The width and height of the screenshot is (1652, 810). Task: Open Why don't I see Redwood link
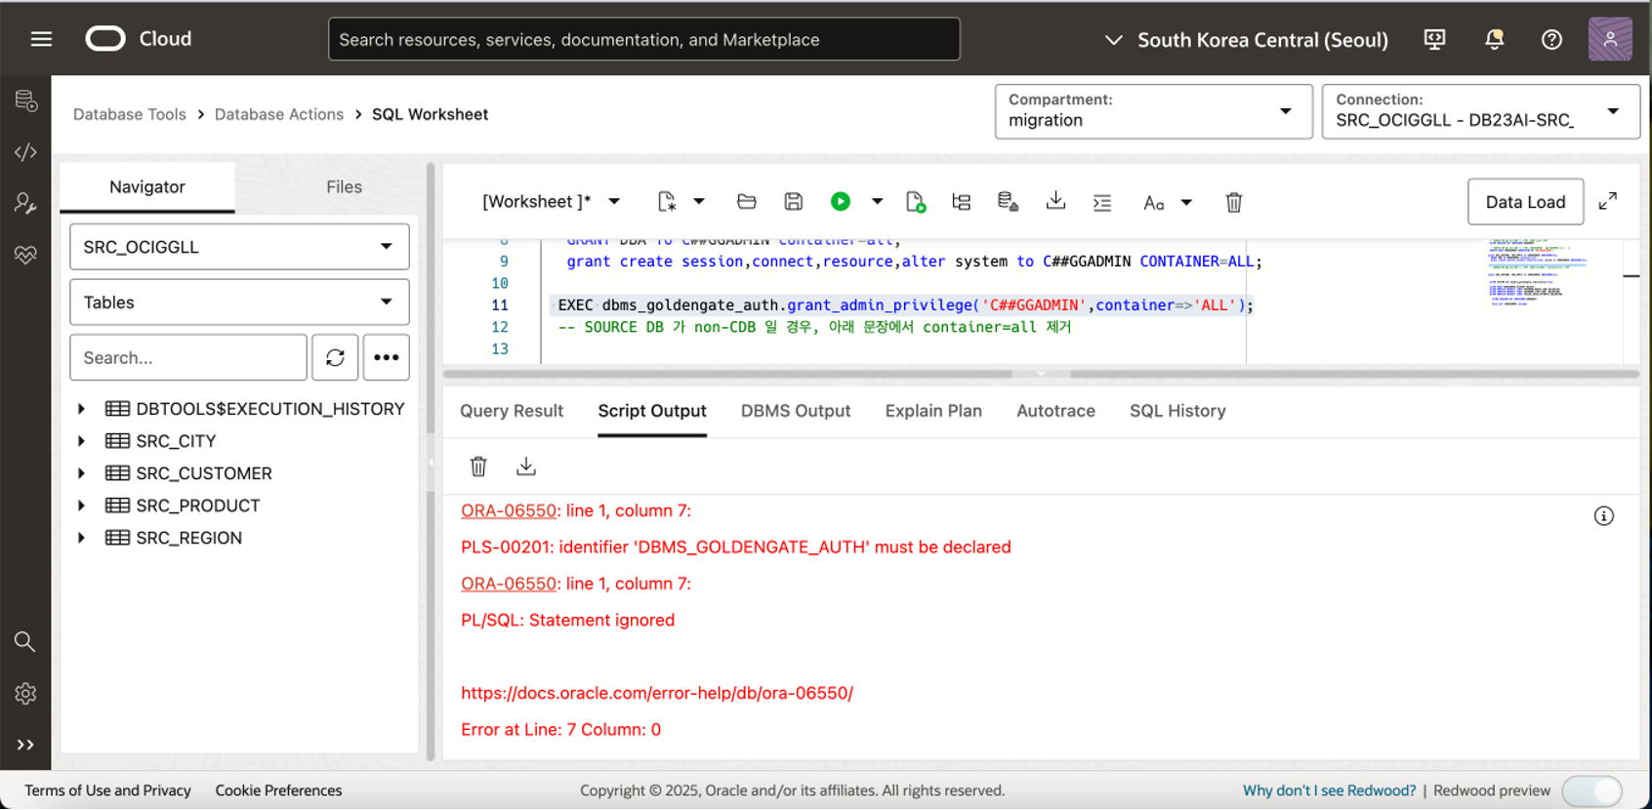click(1329, 790)
